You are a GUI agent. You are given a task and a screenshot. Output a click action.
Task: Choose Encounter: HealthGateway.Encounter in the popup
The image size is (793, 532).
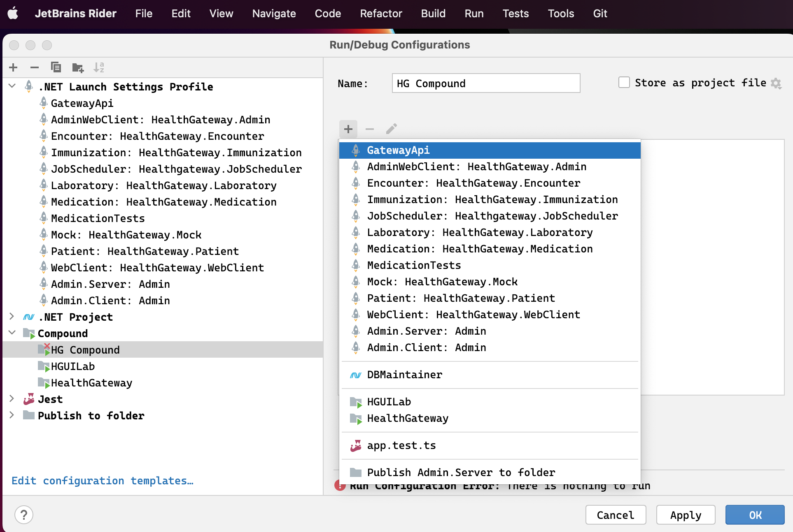point(490,183)
